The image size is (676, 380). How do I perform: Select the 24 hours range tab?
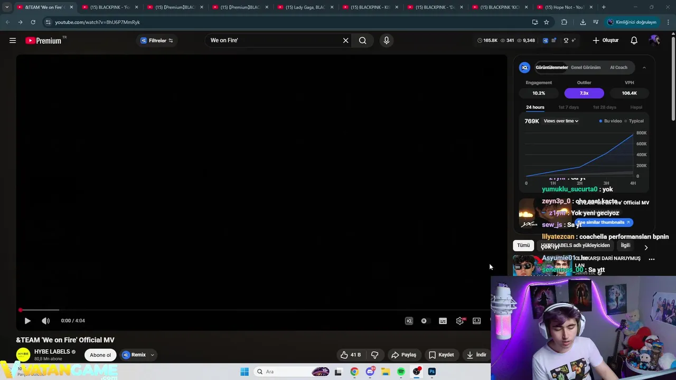535,108
